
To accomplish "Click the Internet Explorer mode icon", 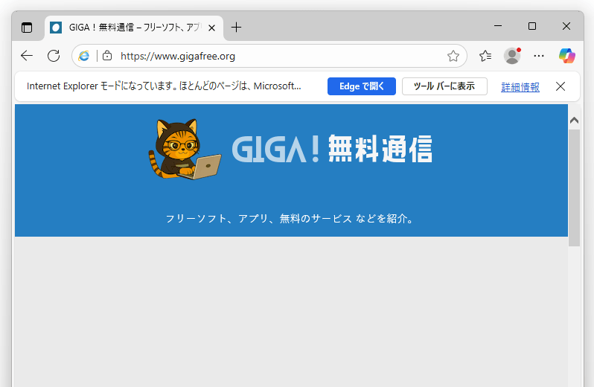I will pos(83,56).
